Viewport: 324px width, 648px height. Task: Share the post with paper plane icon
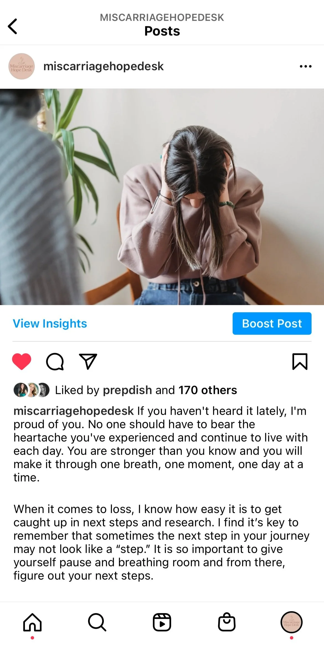(x=88, y=361)
